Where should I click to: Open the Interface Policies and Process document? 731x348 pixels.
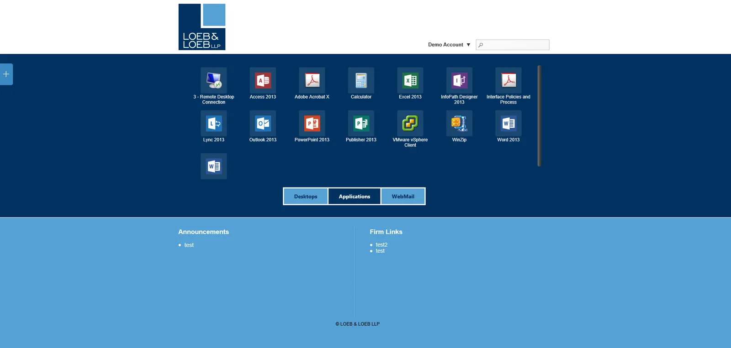pyautogui.click(x=509, y=81)
